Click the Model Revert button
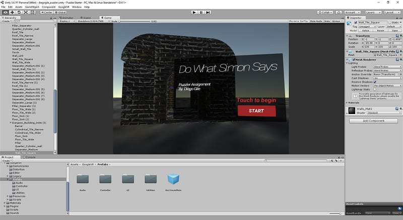 click(x=380, y=31)
